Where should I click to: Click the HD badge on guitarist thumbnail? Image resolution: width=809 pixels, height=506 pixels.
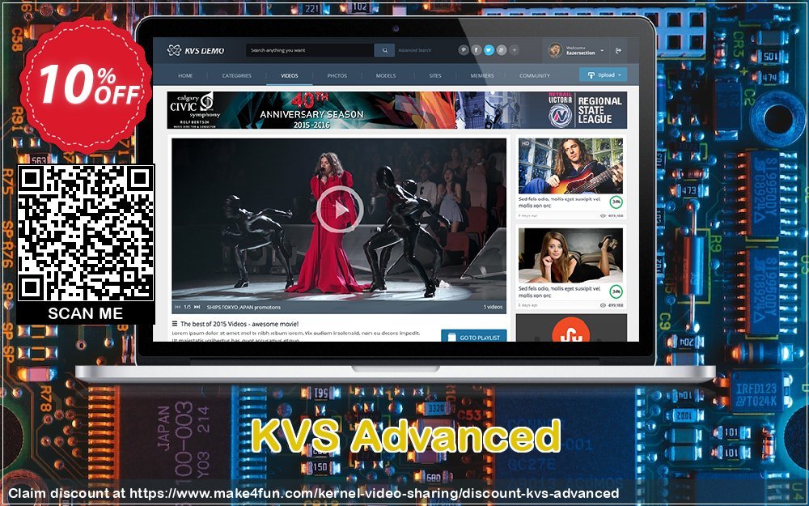(525, 143)
